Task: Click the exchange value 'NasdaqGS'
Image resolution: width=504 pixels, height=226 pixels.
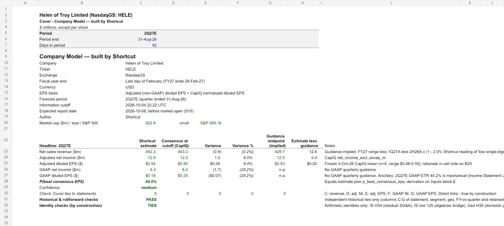Action: pyautogui.click(x=135, y=75)
